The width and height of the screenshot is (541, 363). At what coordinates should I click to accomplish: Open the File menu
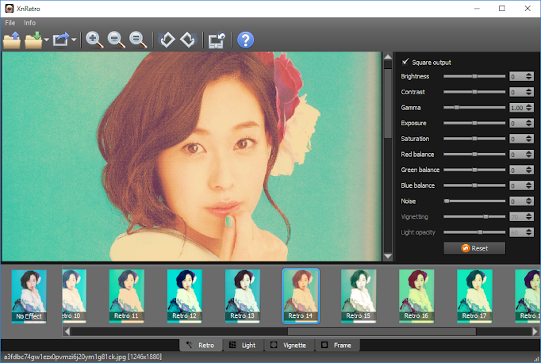(x=10, y=23)
